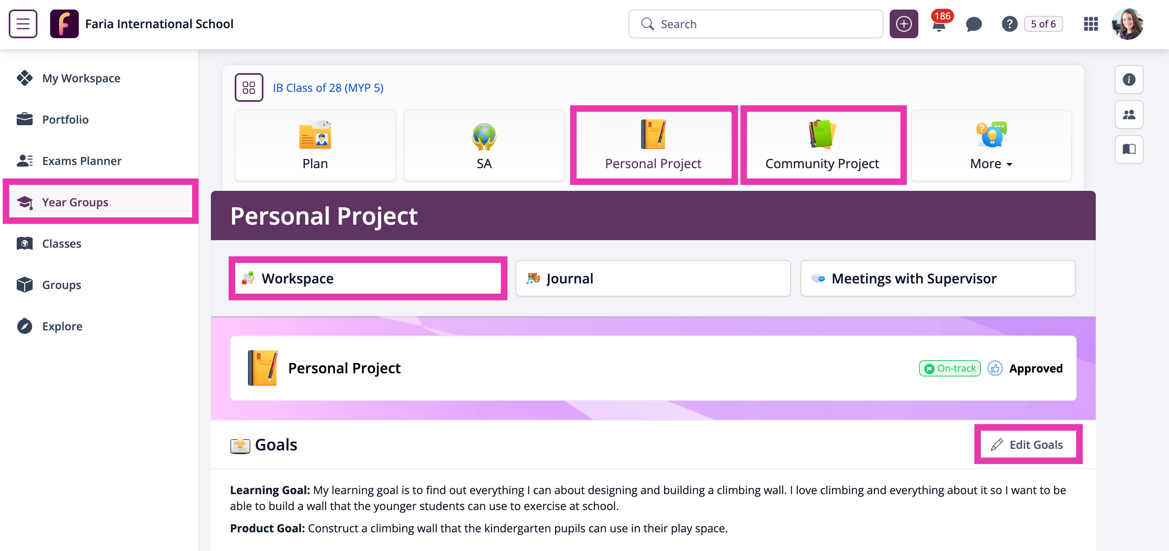Open the Journal tab
This screenshot has width=1169, height=551.
(653, 278)
